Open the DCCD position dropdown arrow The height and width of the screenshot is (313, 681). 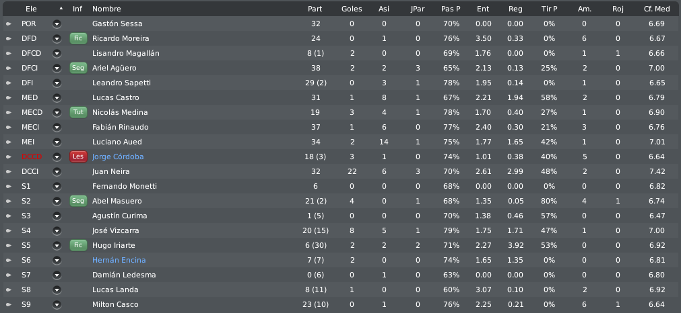click(x=57, y=156)
